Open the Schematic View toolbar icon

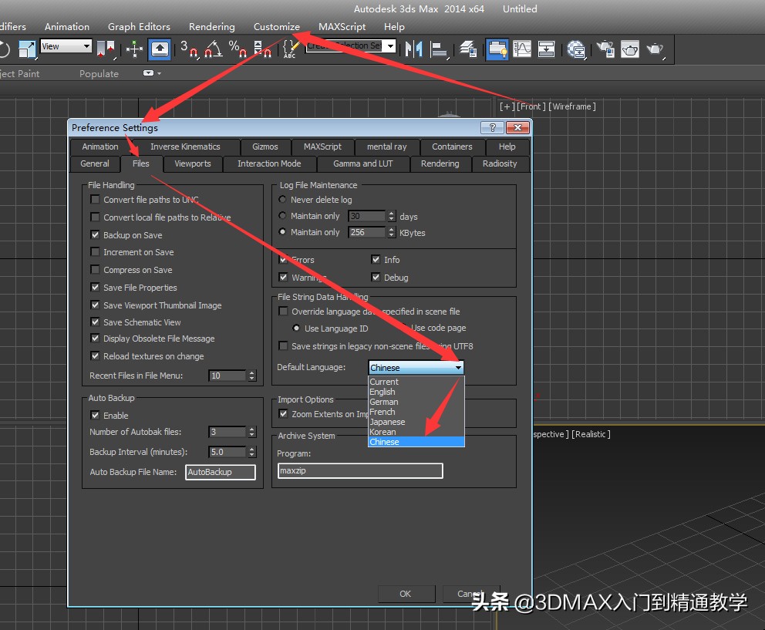[548, 49]
